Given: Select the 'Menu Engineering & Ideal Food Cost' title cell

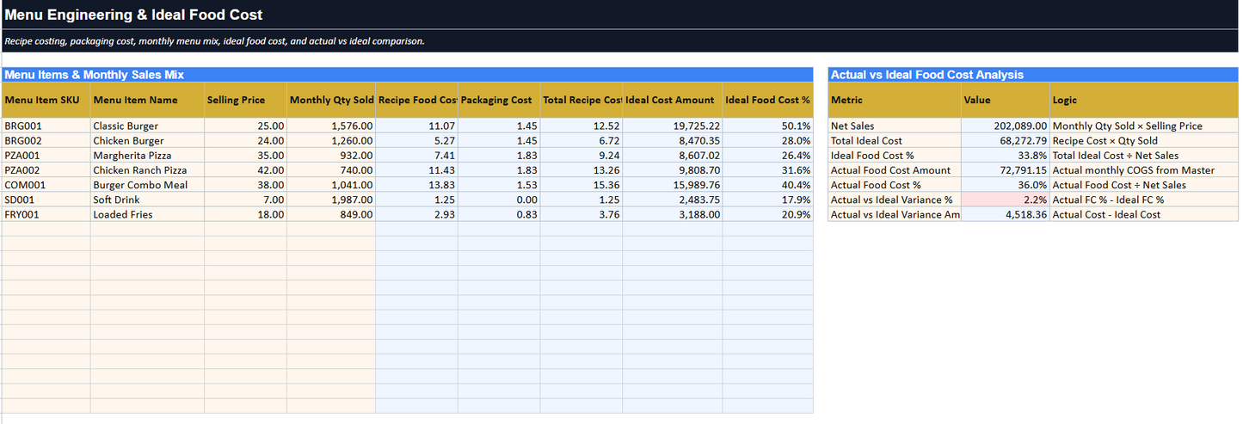Looking at the screenshot, I should [x=621, y=15].
